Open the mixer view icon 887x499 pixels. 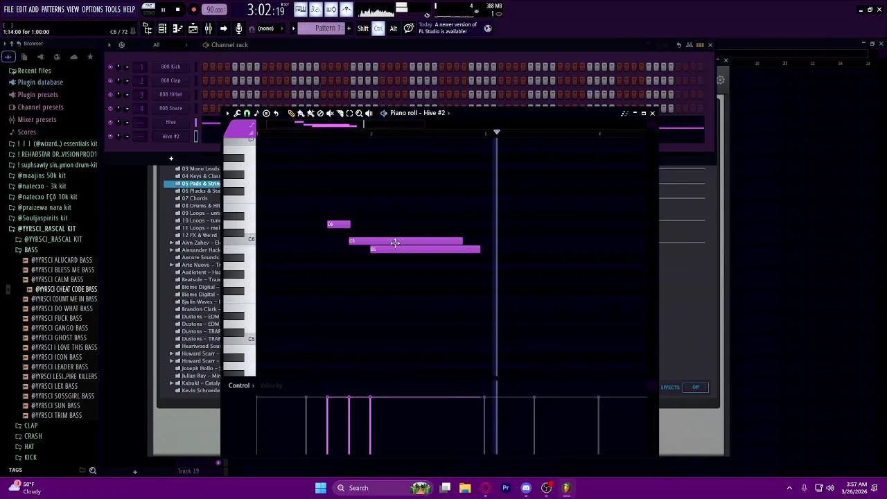pos(208,28)
